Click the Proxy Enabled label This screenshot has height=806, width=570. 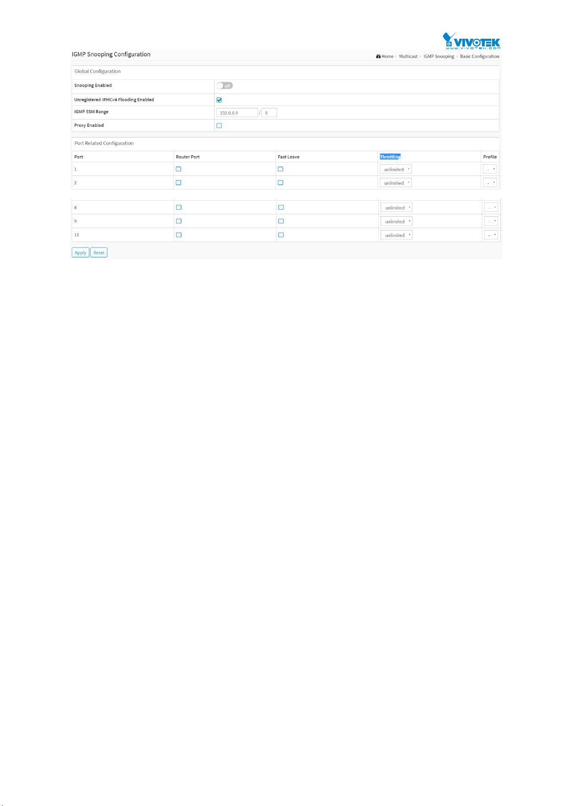(89, 125)
